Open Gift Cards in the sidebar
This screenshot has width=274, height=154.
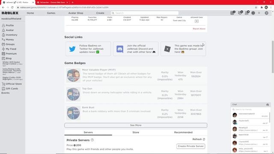coord(10,89)
